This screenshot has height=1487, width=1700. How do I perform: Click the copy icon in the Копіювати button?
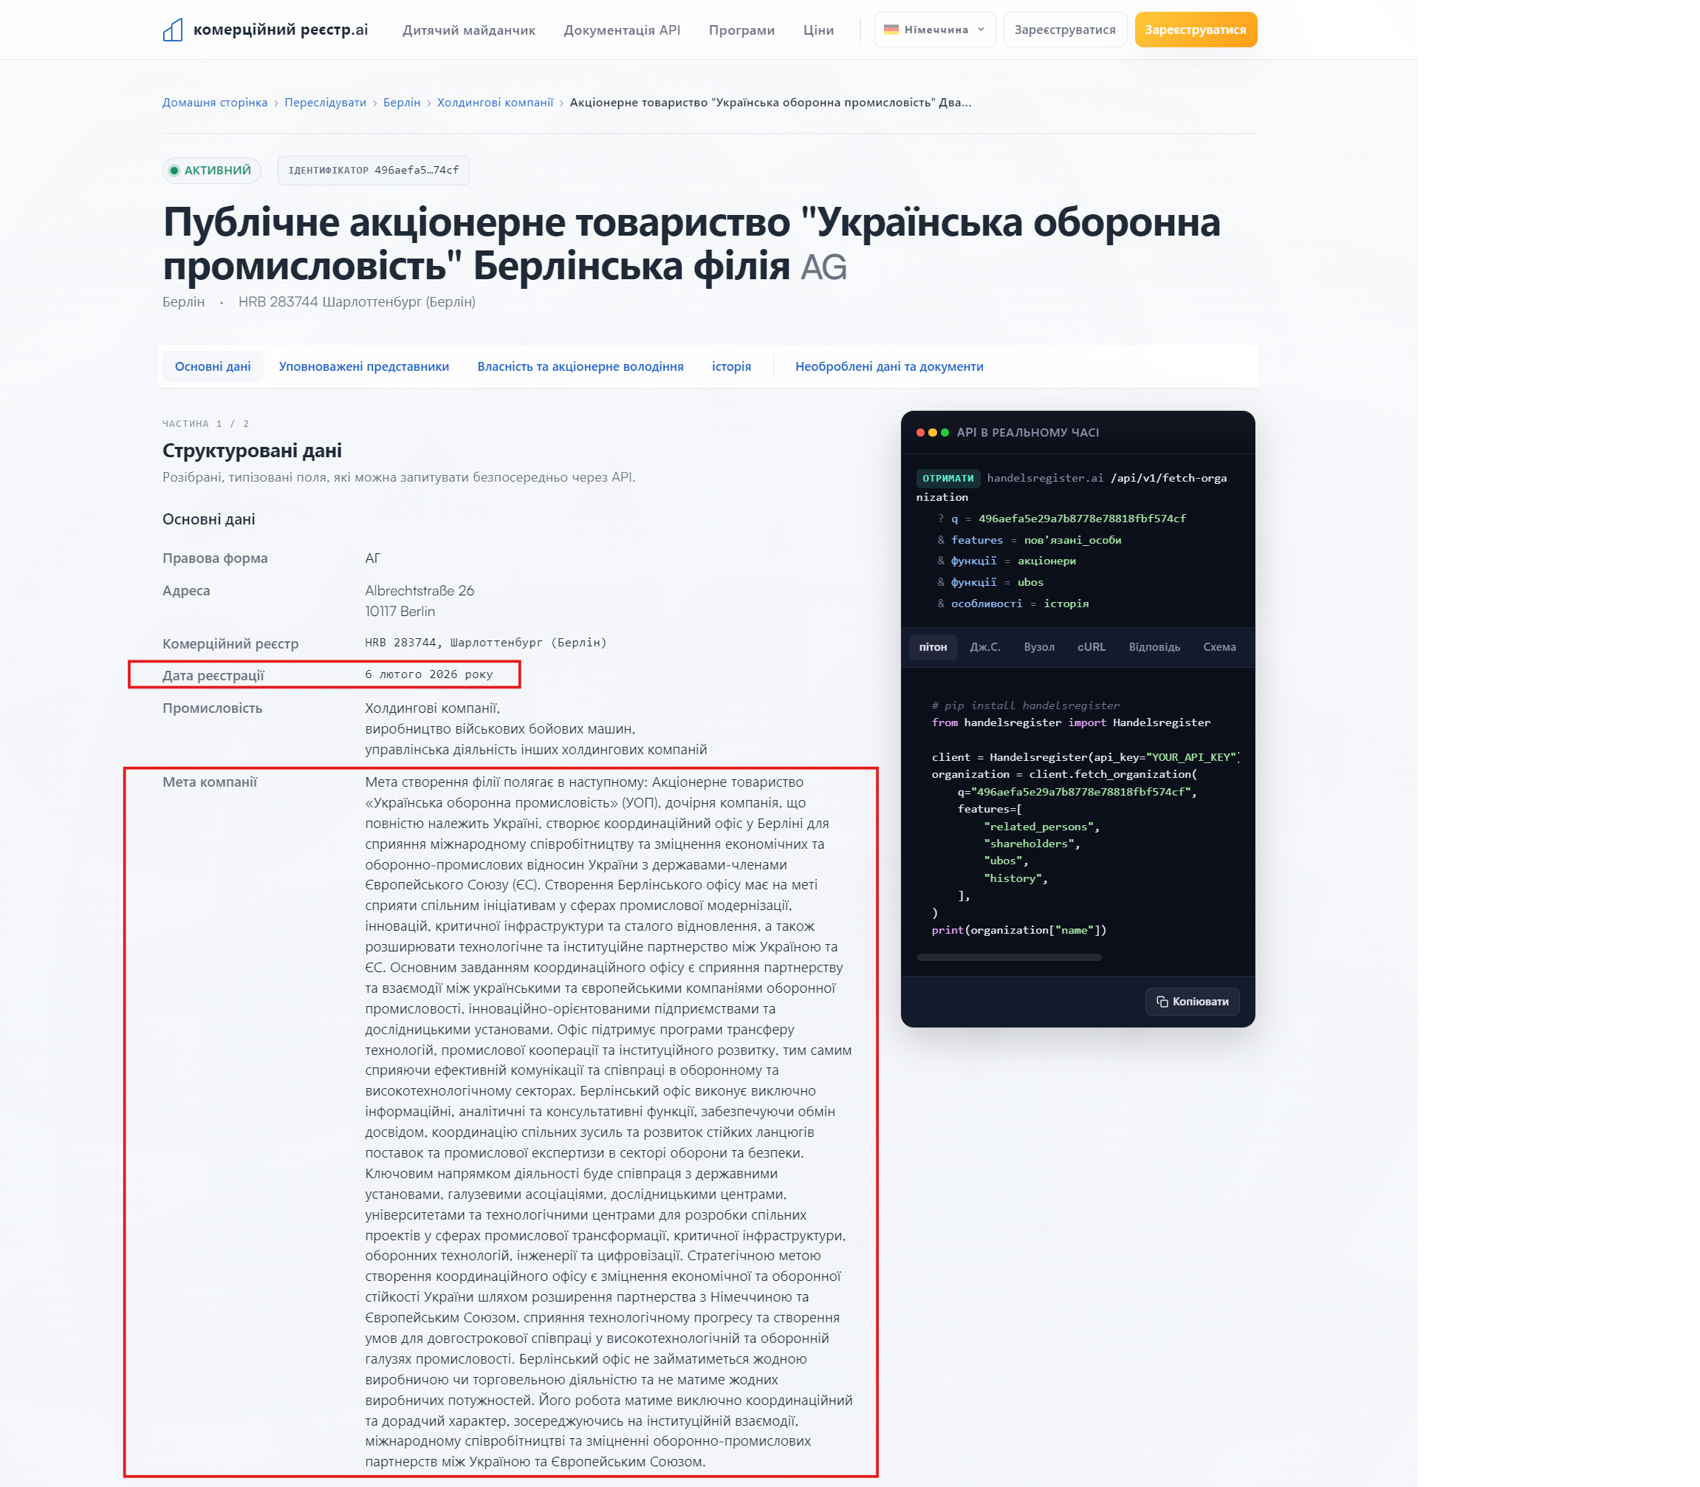(x=1162, y=1002)
